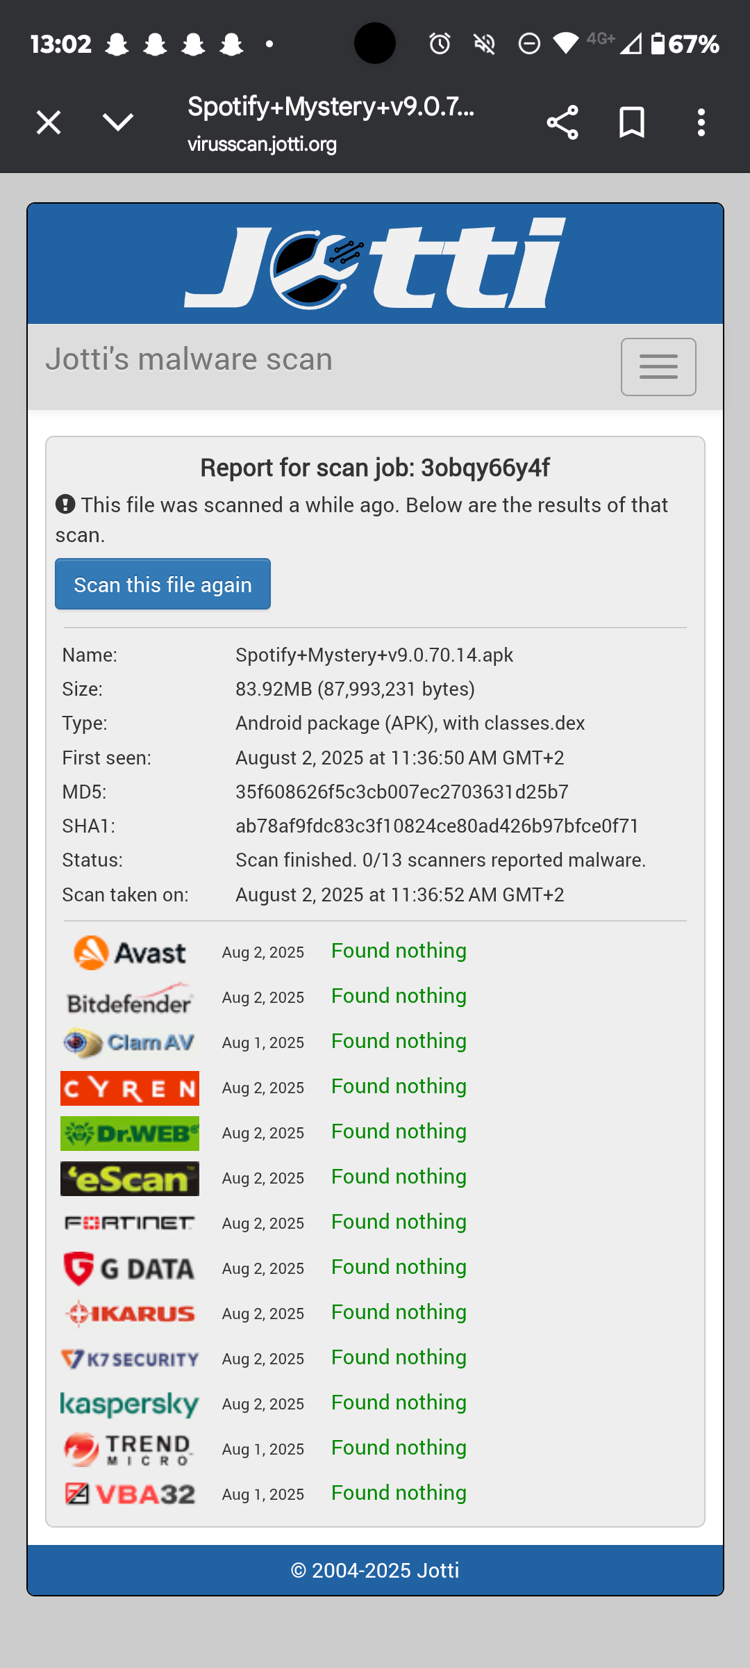Click Avast's Found nothing result
This screenshot has height=1668, width=750.
pyautogui.click(x=399, y=951)
